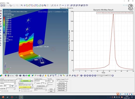The width and height of the screenshot is (135, 99).
Task: Open the Layers Max dropdown
Action: pos(7,86)
